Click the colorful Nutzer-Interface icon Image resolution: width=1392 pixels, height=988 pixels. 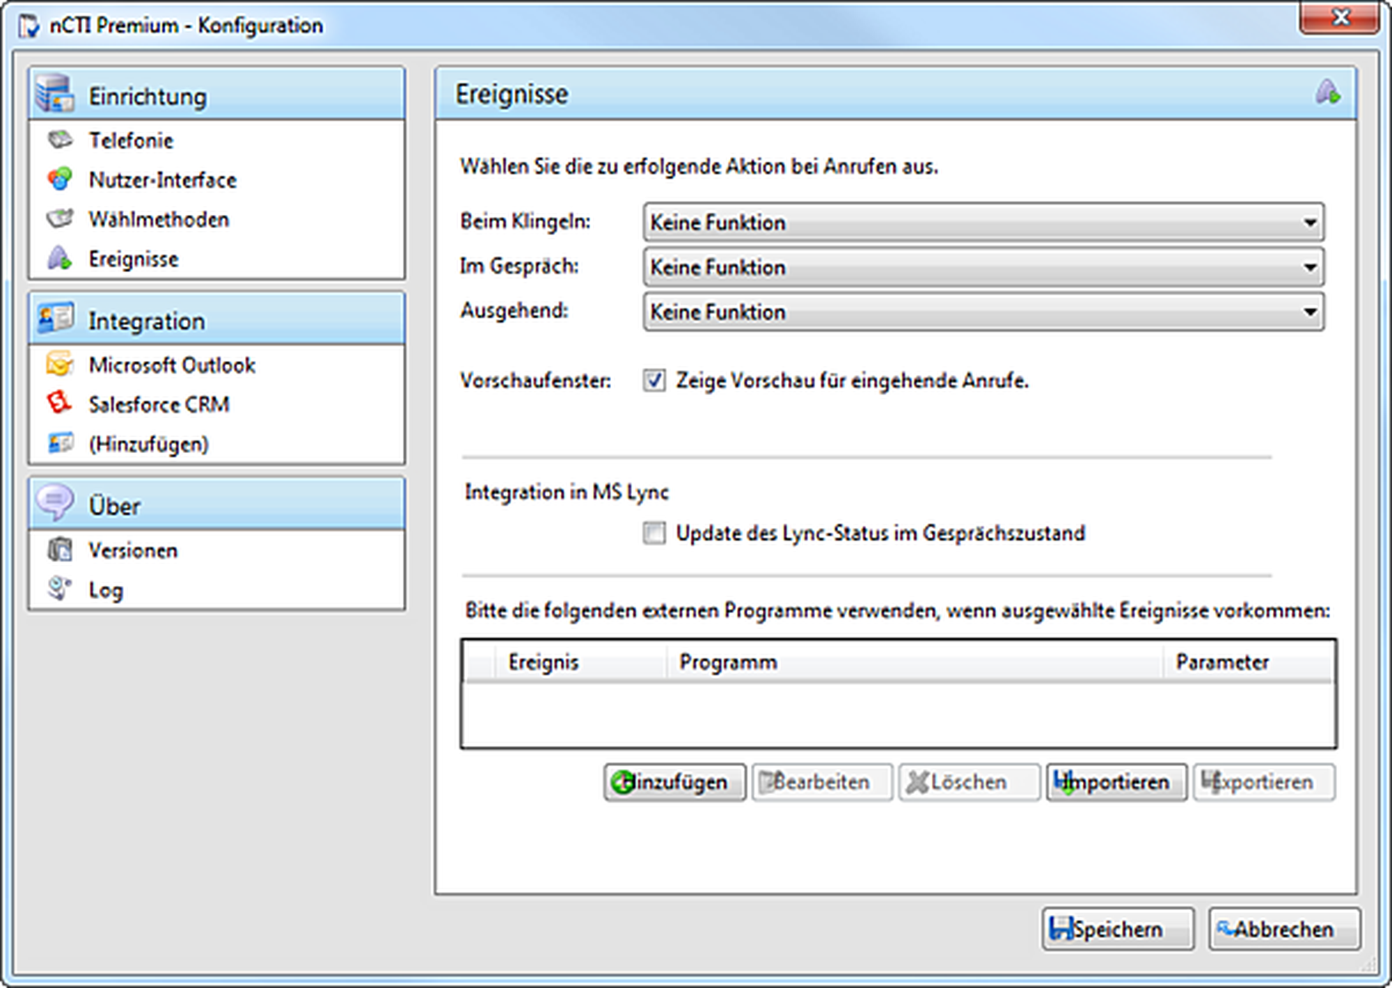click(60, 180)
